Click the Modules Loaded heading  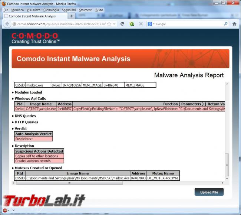click(28, 92)
